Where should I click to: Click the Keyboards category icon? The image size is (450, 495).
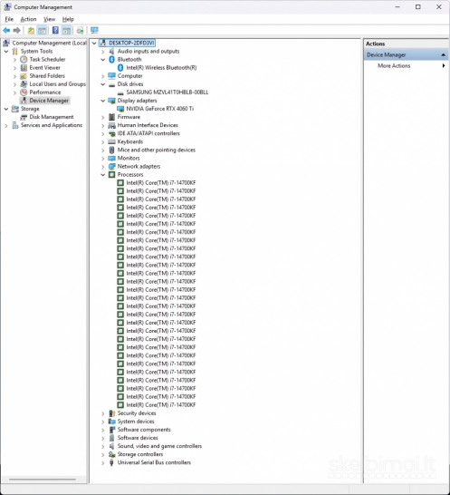coord(111,141)
